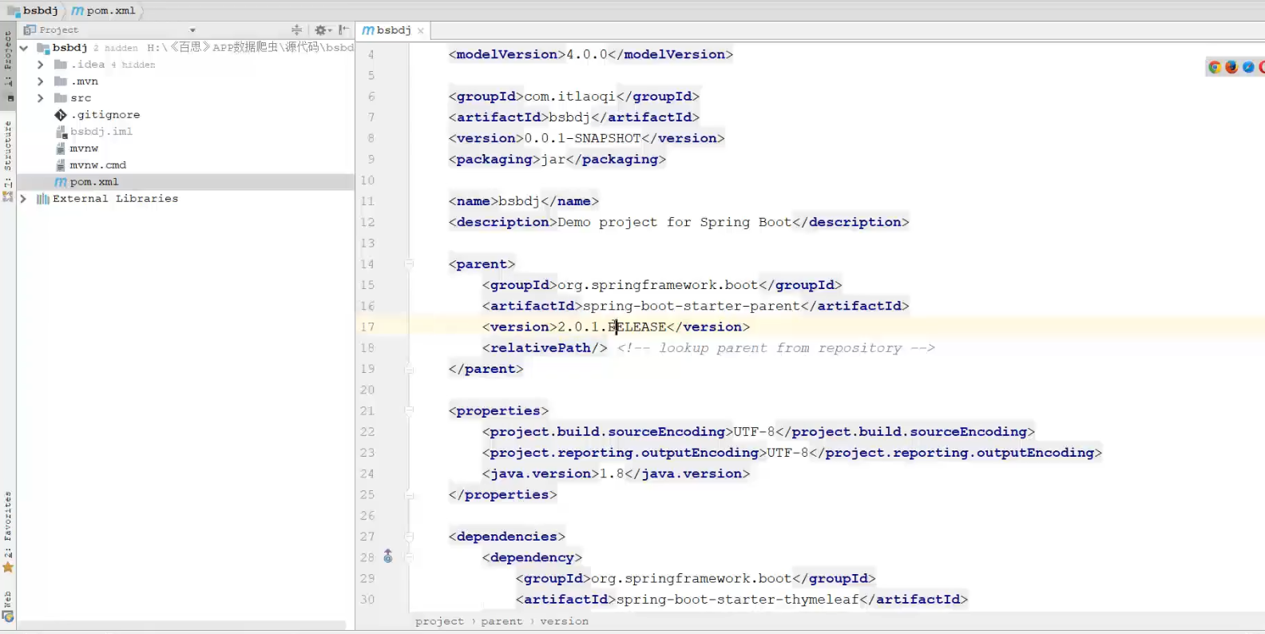Select the .gitignore file in tree

pos(185,115)
